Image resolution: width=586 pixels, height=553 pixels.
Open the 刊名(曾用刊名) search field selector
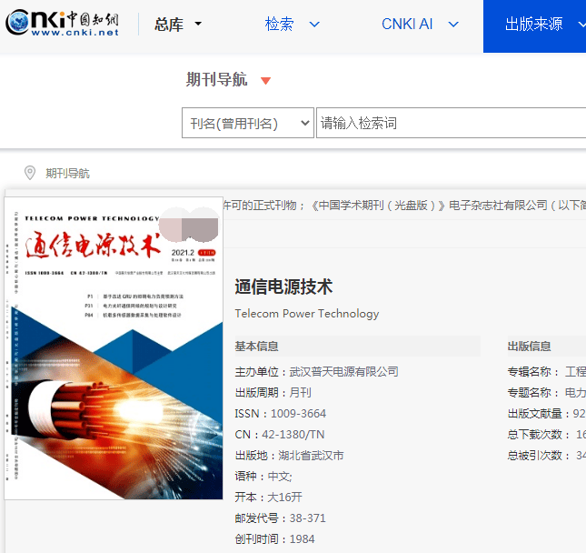[x=247, y=124]
